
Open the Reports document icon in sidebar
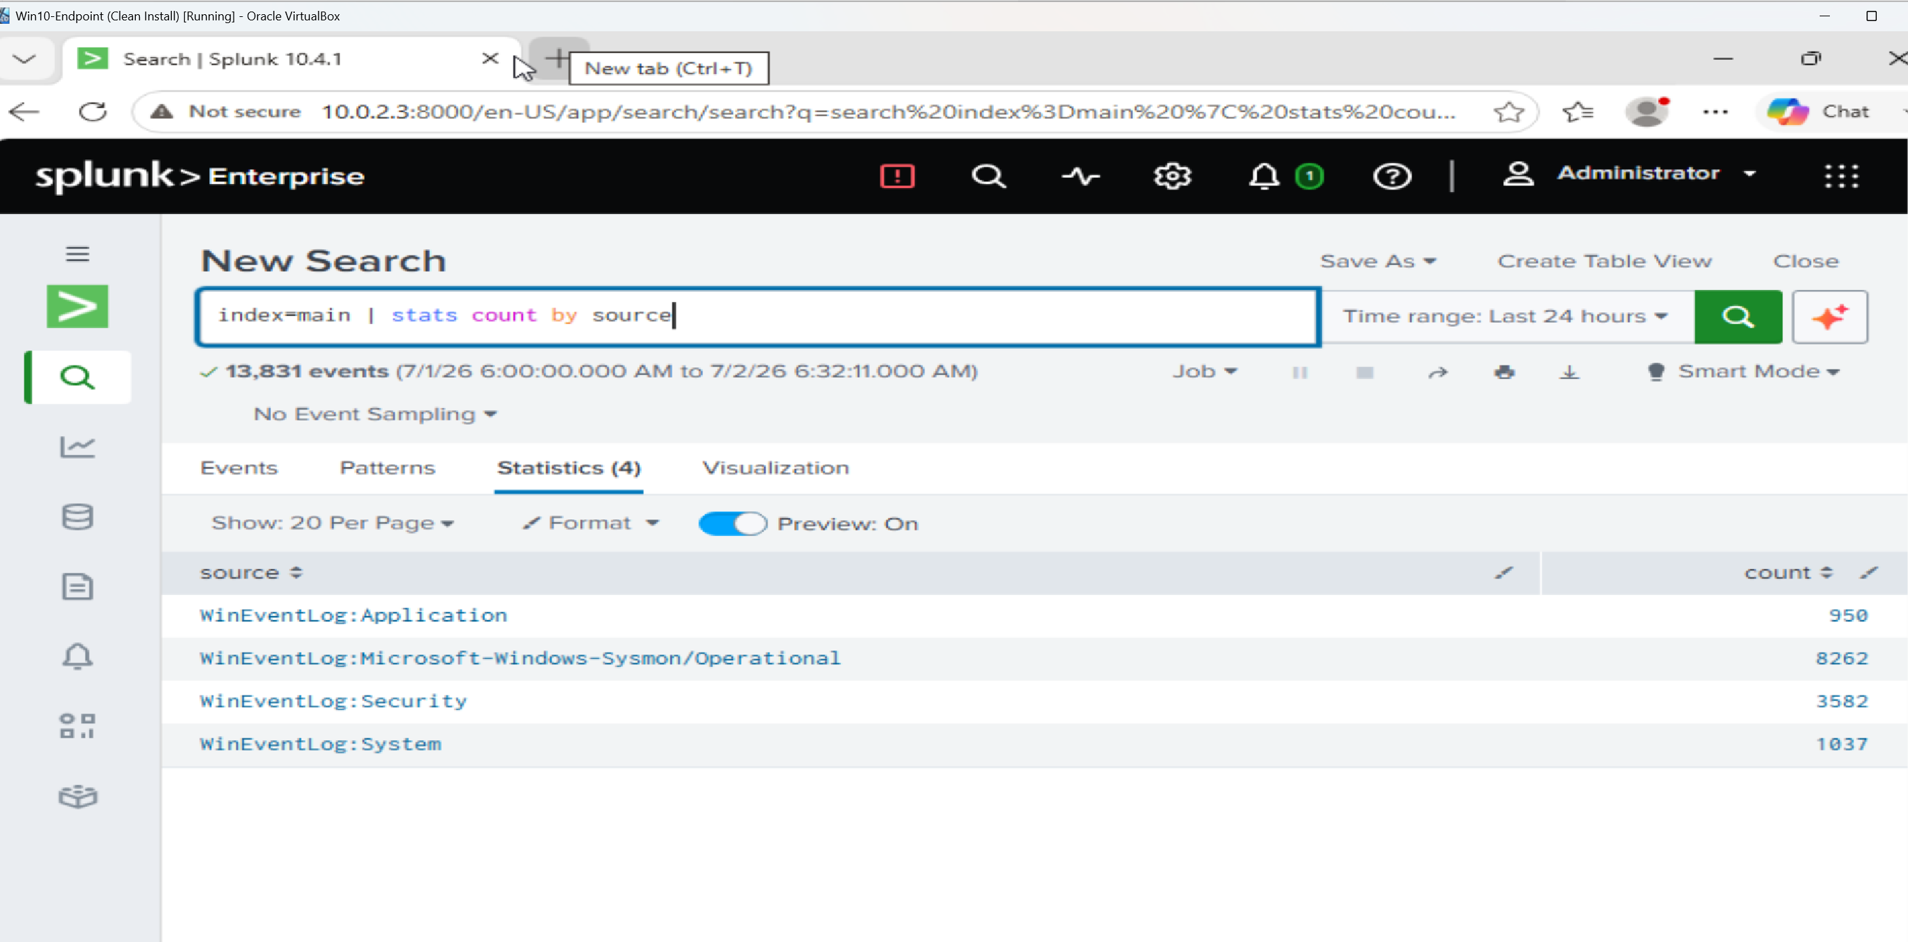(x=77, y=587)
